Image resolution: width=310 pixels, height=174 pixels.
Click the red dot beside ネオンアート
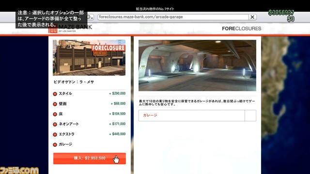(x=55, y=124)
